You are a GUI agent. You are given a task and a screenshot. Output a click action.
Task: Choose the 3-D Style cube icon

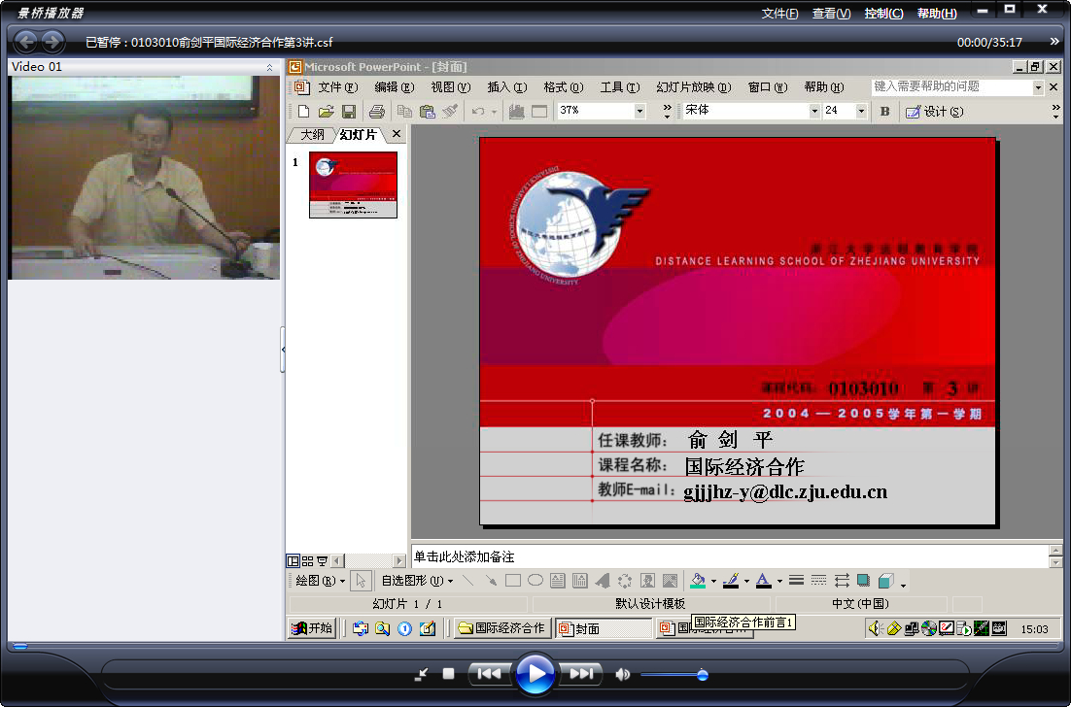point(886,581)
